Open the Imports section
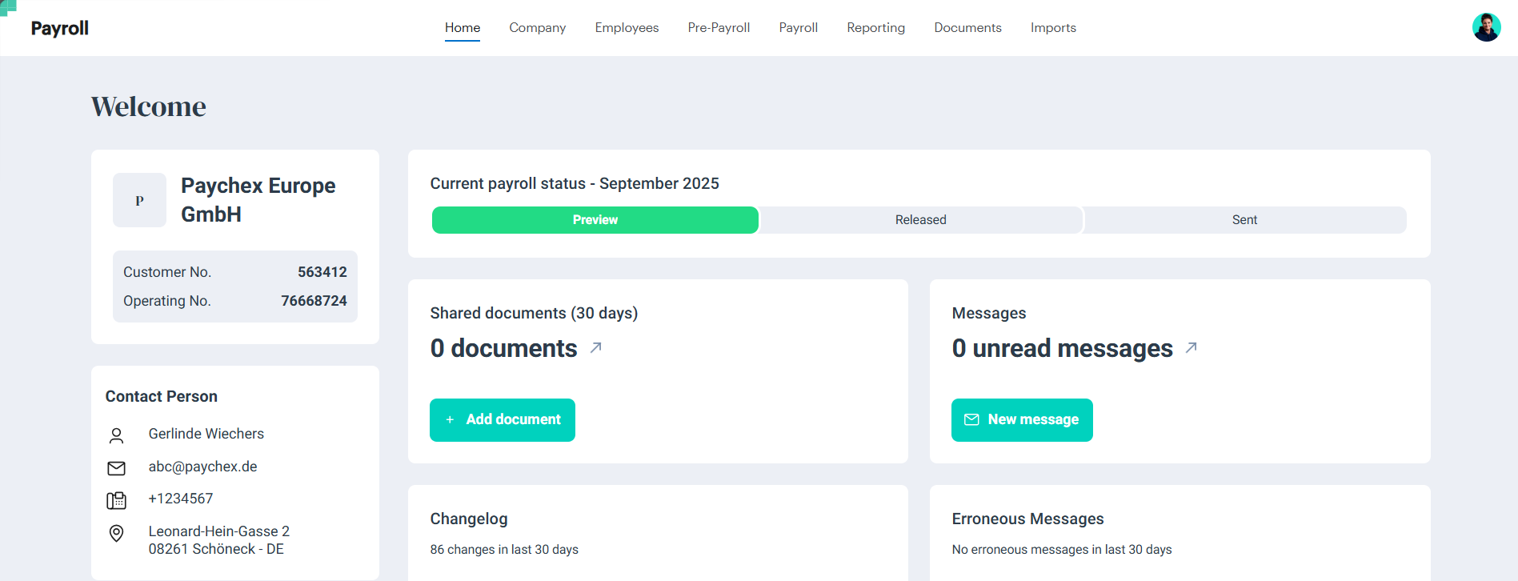The height and width of the screenshot is (581, 1518). pos(1053,28)
